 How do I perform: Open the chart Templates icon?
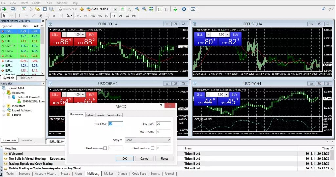point(193,9)
